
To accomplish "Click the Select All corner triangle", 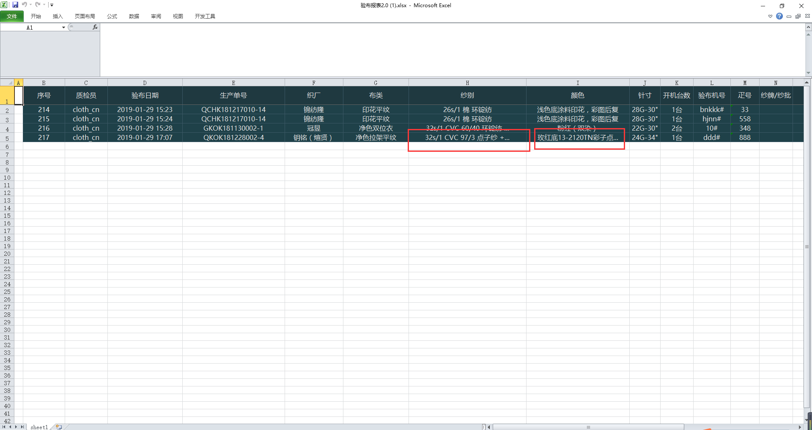I will (x=7, y=82).
